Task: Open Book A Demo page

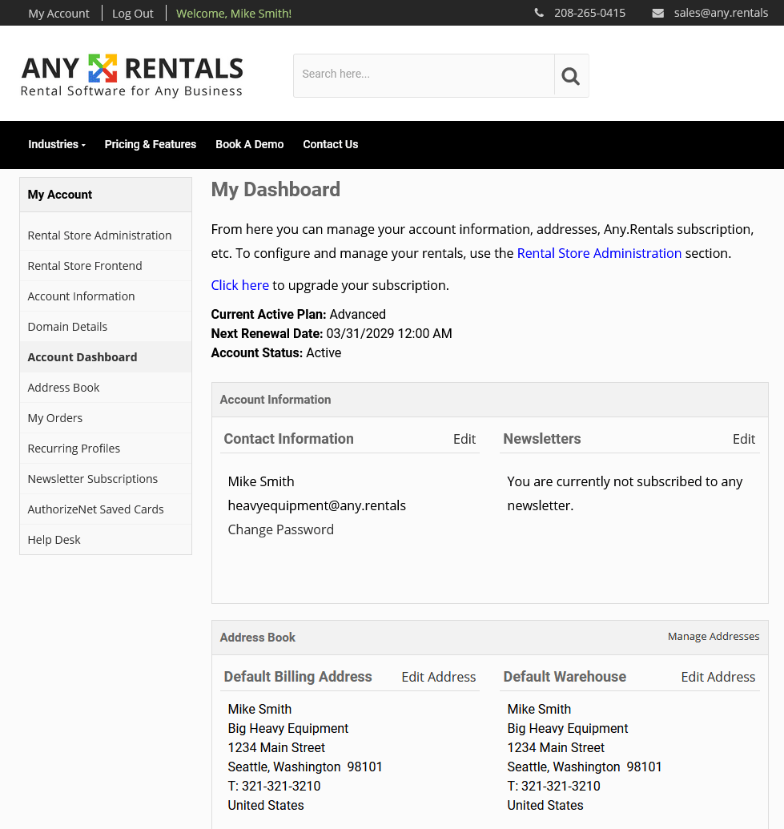Action: click(249, 144)
